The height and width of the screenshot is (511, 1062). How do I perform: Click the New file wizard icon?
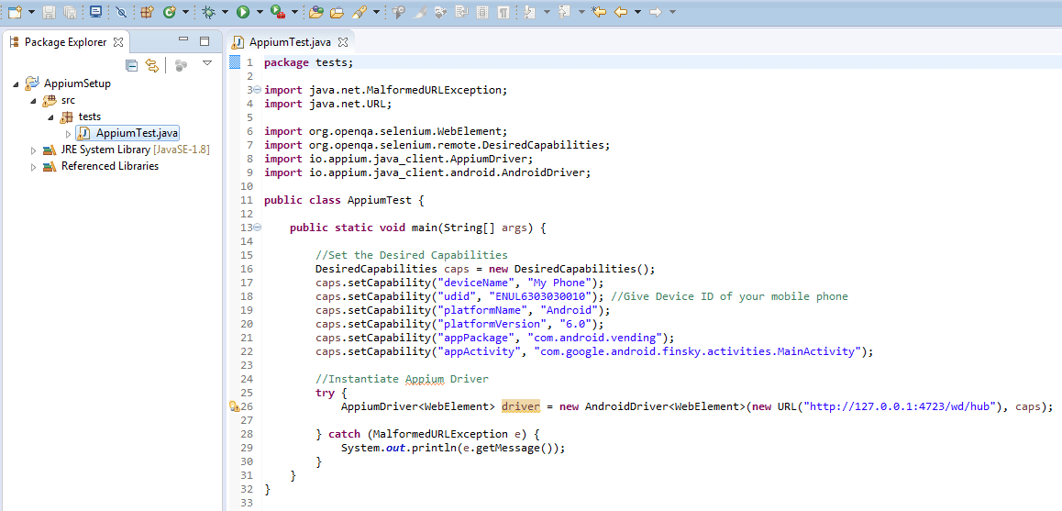click(x=15, y=12)
